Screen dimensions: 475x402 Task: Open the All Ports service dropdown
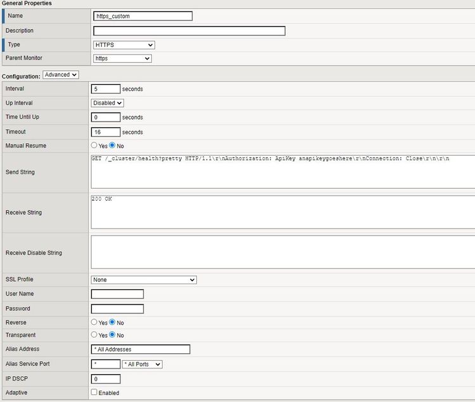[142, 364]
